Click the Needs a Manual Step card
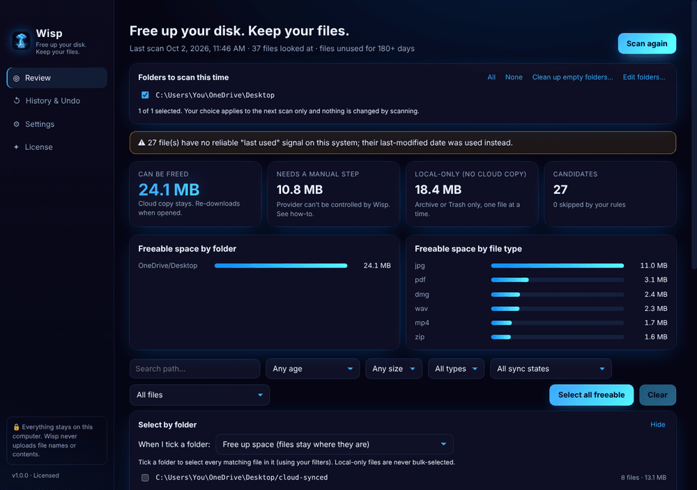The width and height of the screenshot is (697, 490). point(333,194)
